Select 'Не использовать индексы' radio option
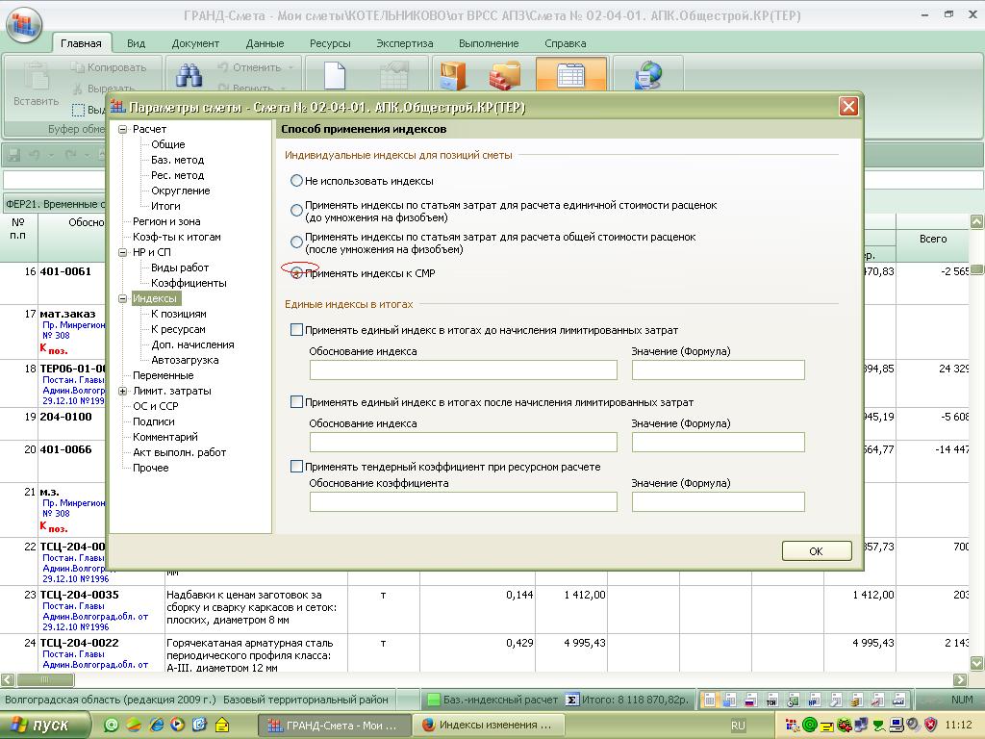Screen dimensions: 985x739 296,181
